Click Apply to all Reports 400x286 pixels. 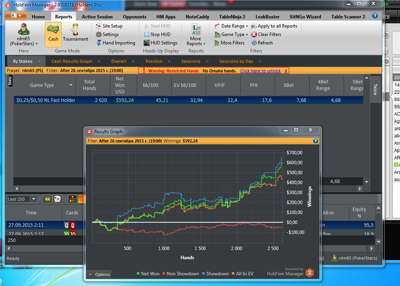pos(274,26)
